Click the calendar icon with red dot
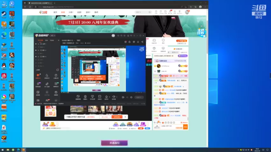 tap(125, 42)
